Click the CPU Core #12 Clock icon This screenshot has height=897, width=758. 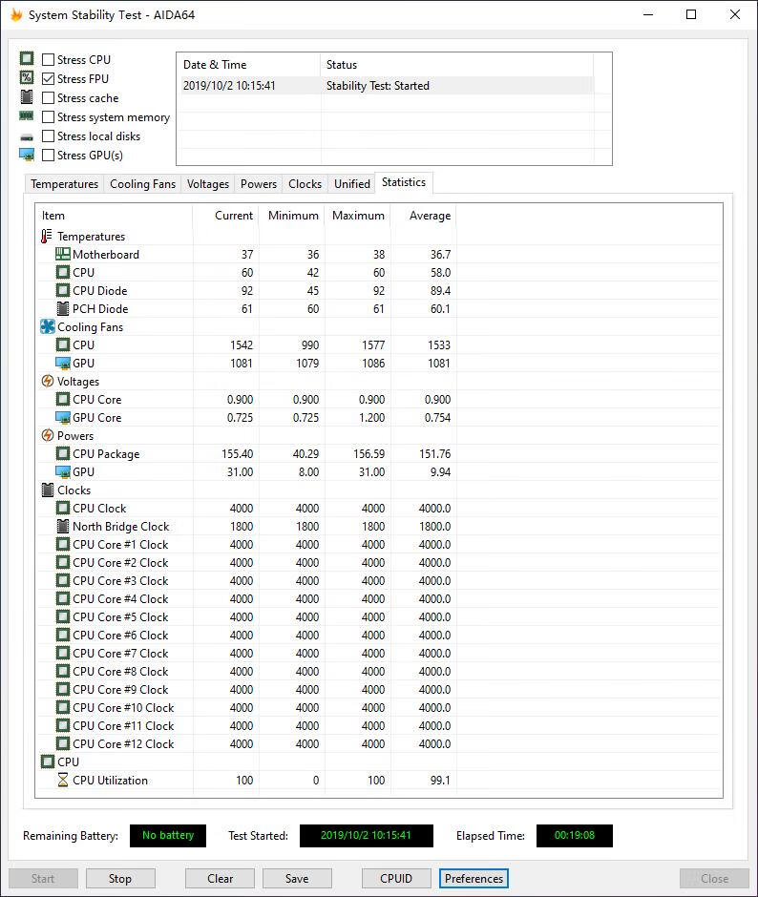[x=63, y=743]
